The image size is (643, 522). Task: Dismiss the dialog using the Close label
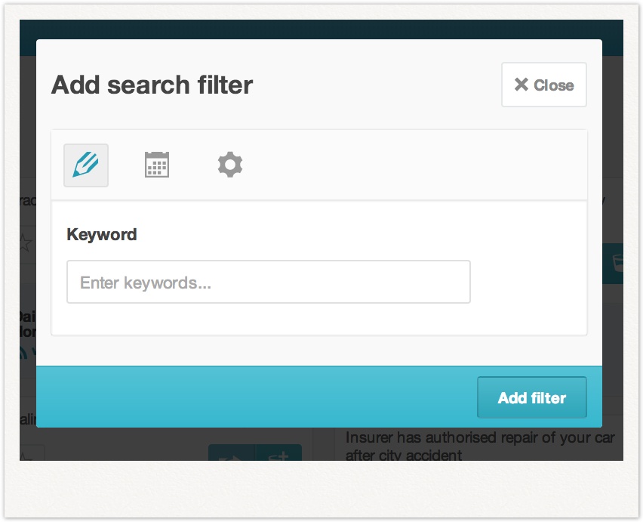554,85
